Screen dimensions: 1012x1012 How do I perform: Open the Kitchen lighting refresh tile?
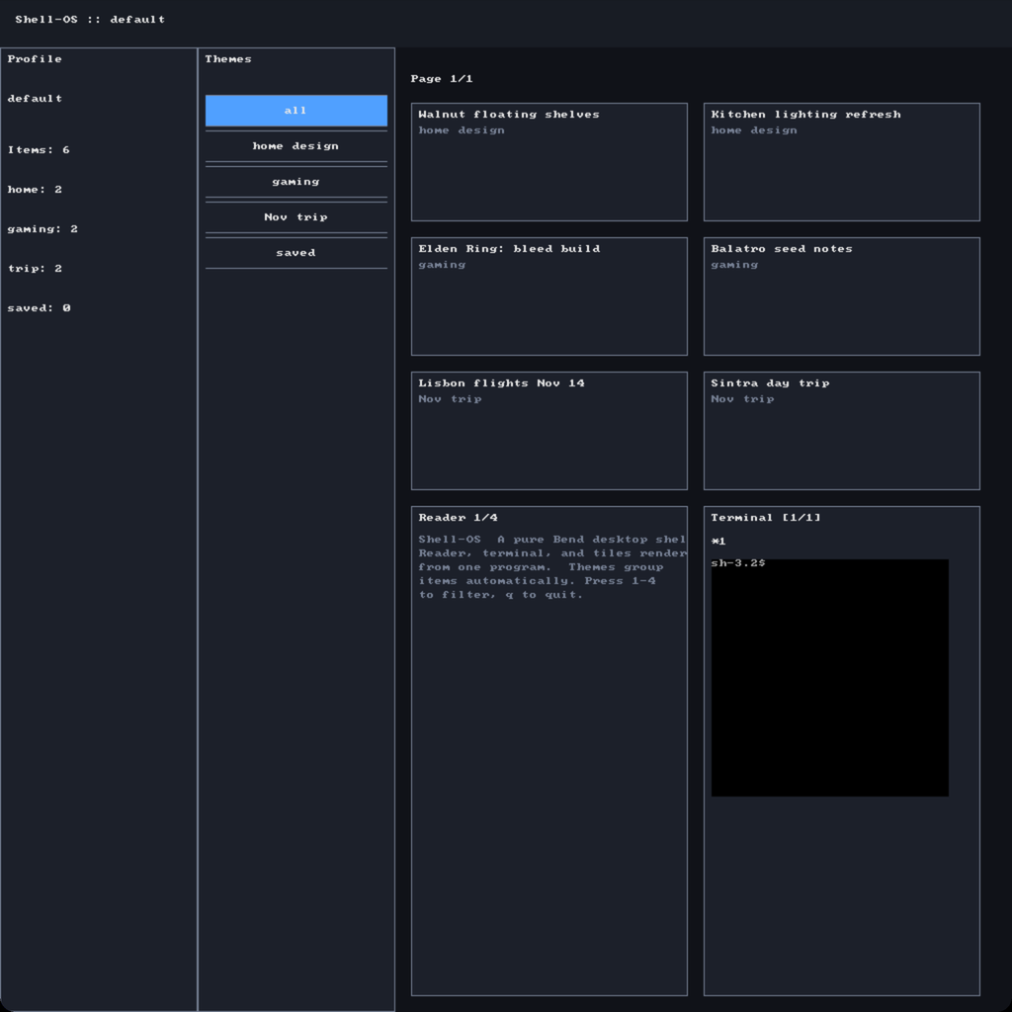[x=842, y=162]
